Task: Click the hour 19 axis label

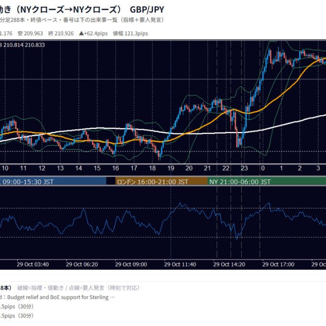Action: pyautogui.click(x=171, y=168)
